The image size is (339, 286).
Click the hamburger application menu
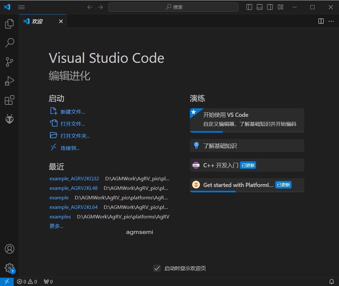tap(21, 7)
